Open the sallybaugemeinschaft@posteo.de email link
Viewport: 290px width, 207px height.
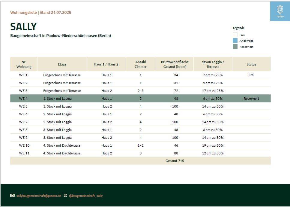39,196
